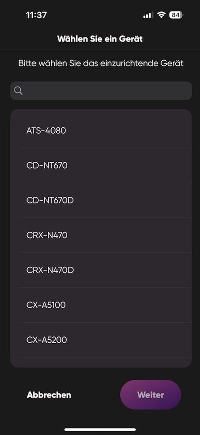Tap the cellular signal bars icon
200x435 pixels.
tap(148, 16)
